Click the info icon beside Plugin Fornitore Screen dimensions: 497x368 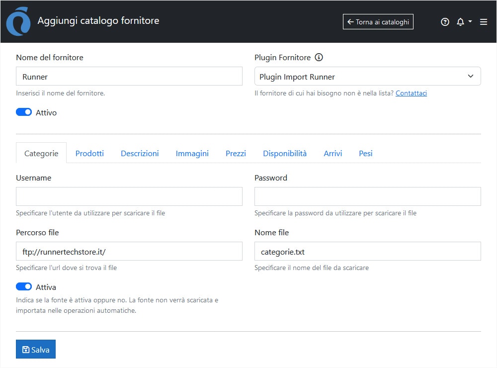click(x=319, y=57)
